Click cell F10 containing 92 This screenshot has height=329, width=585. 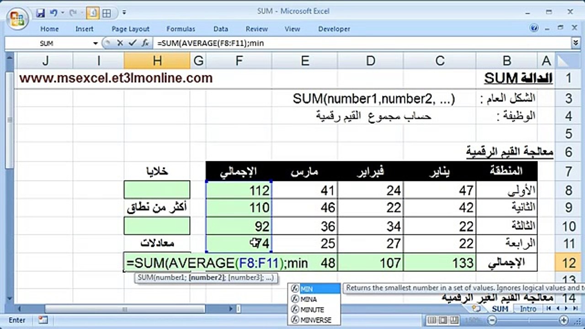[x=239, y=226]
